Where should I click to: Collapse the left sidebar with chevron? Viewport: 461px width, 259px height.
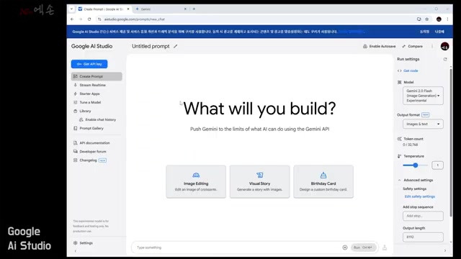coord(76,251)
